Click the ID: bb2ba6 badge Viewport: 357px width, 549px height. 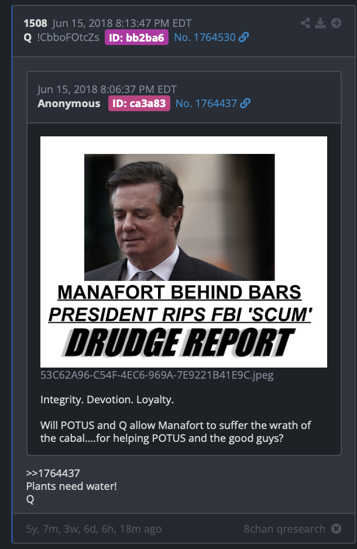tap(136, 37)
